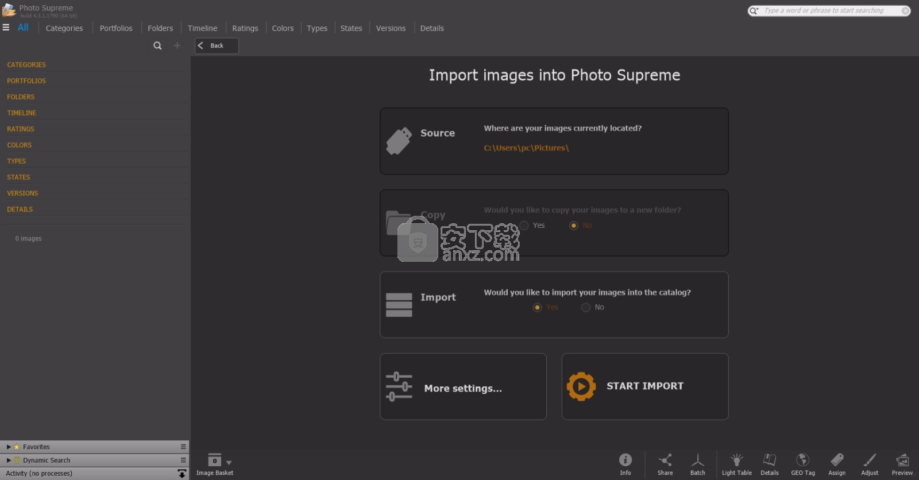
Task: Switch to the Timeline tab
Action: tap(202, 28)
